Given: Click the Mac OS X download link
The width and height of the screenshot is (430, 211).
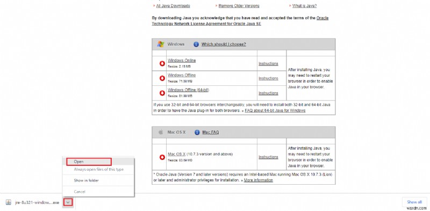Looking at the screenshot, I should (177, 154).
